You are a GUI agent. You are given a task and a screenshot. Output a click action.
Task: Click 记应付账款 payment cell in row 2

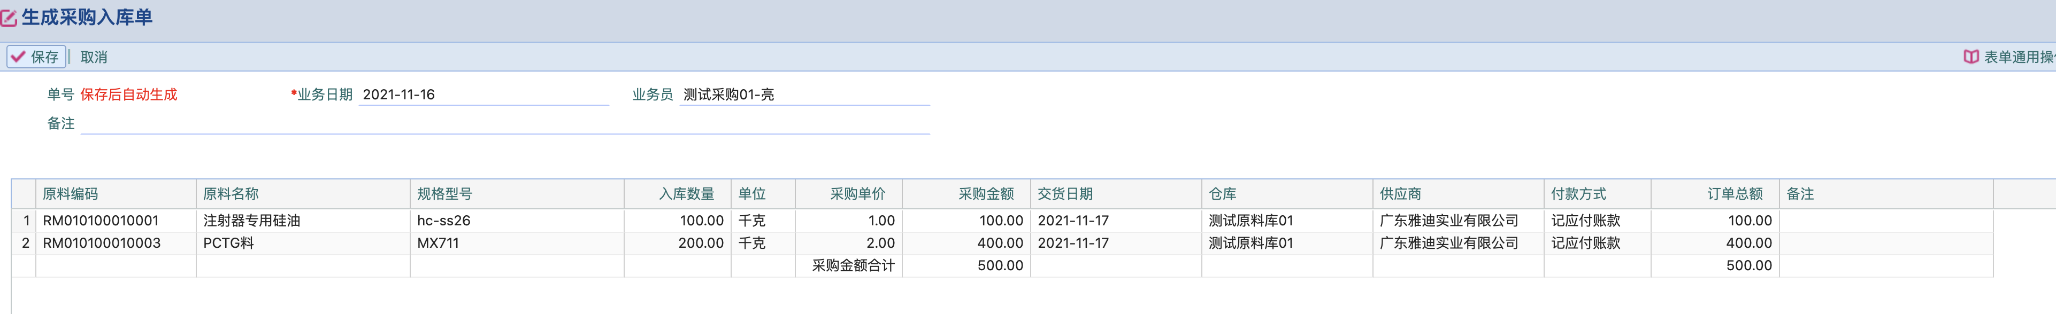[1585, 243]
